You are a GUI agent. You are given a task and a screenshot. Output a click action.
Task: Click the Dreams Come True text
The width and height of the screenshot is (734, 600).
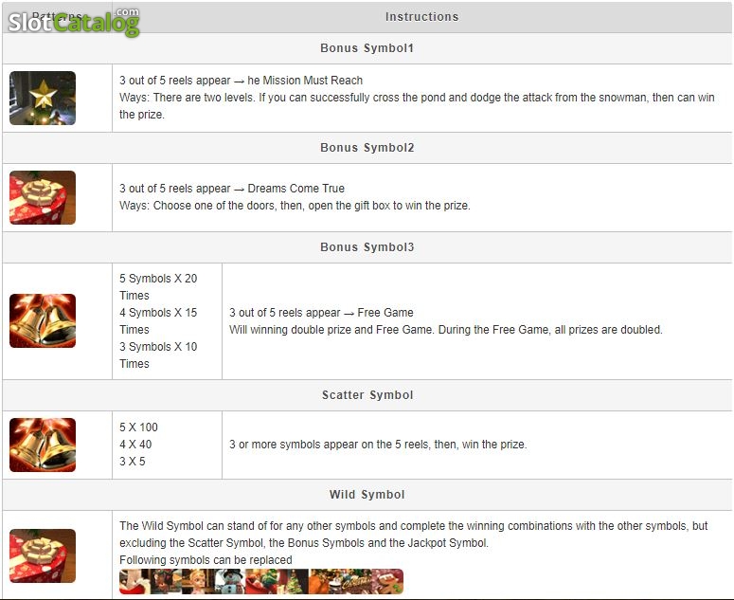coord(295,189)
